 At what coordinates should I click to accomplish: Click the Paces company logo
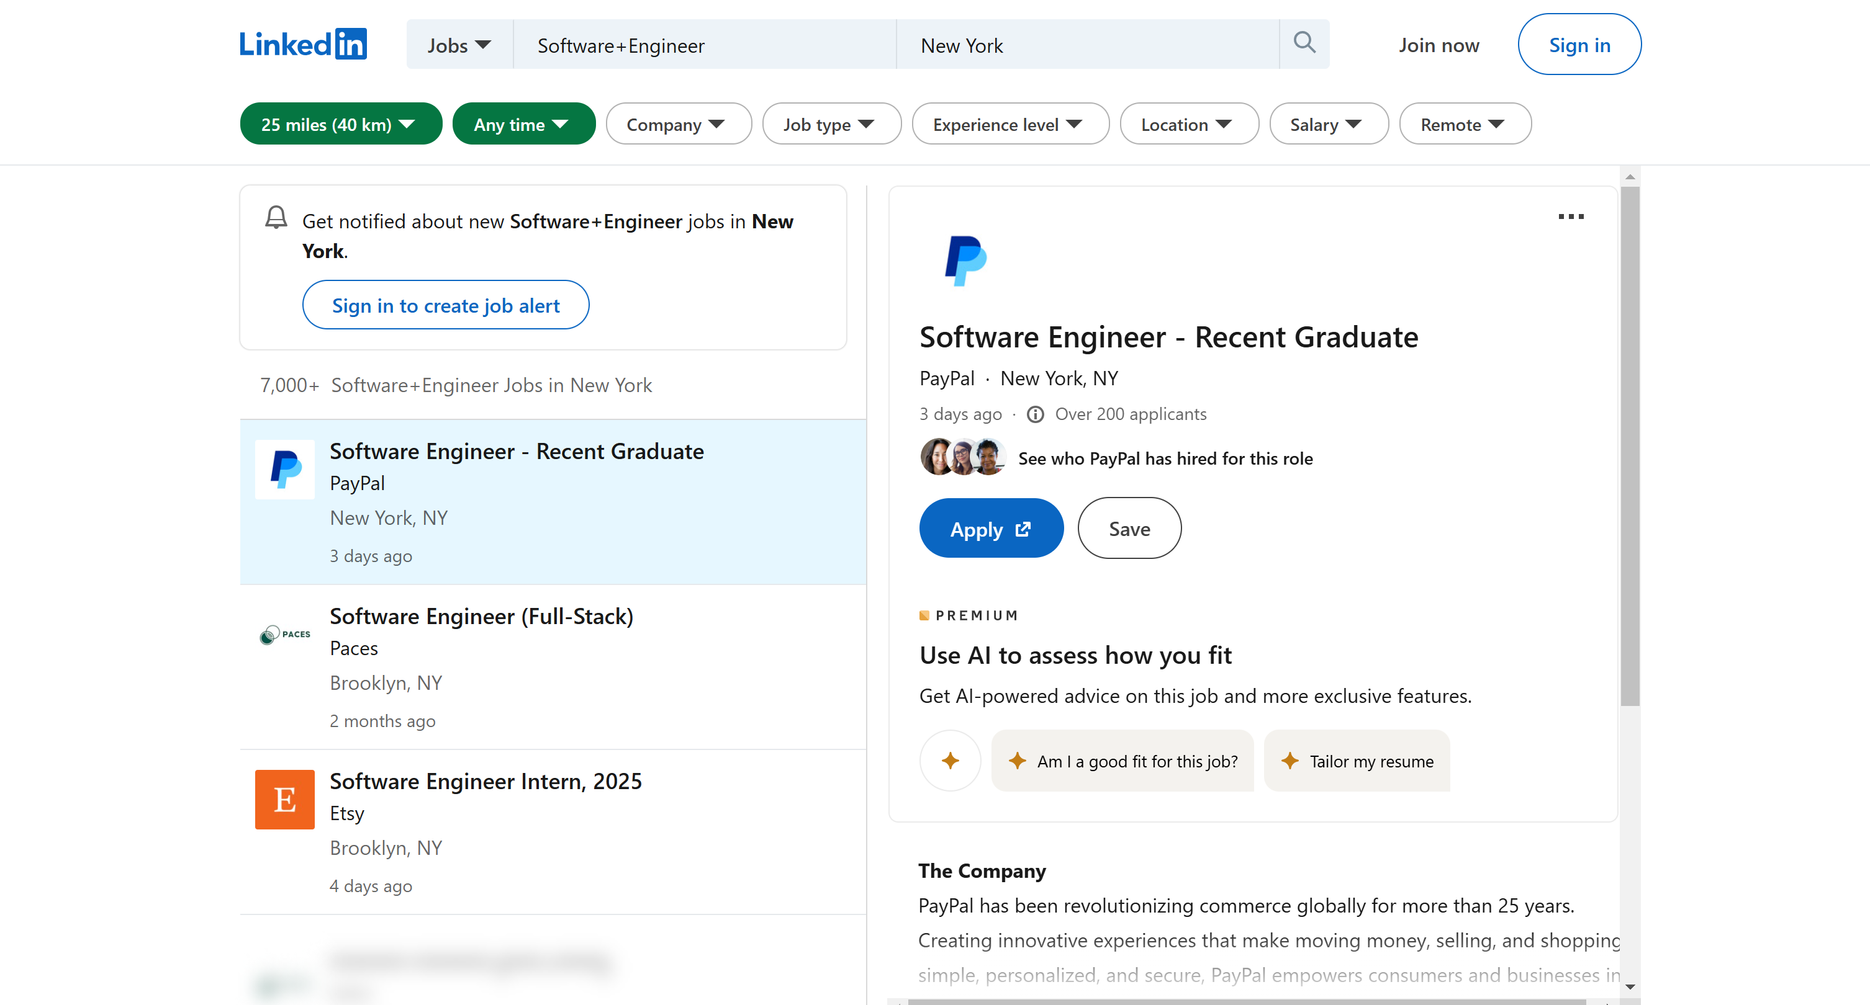(x=284, y=633)
